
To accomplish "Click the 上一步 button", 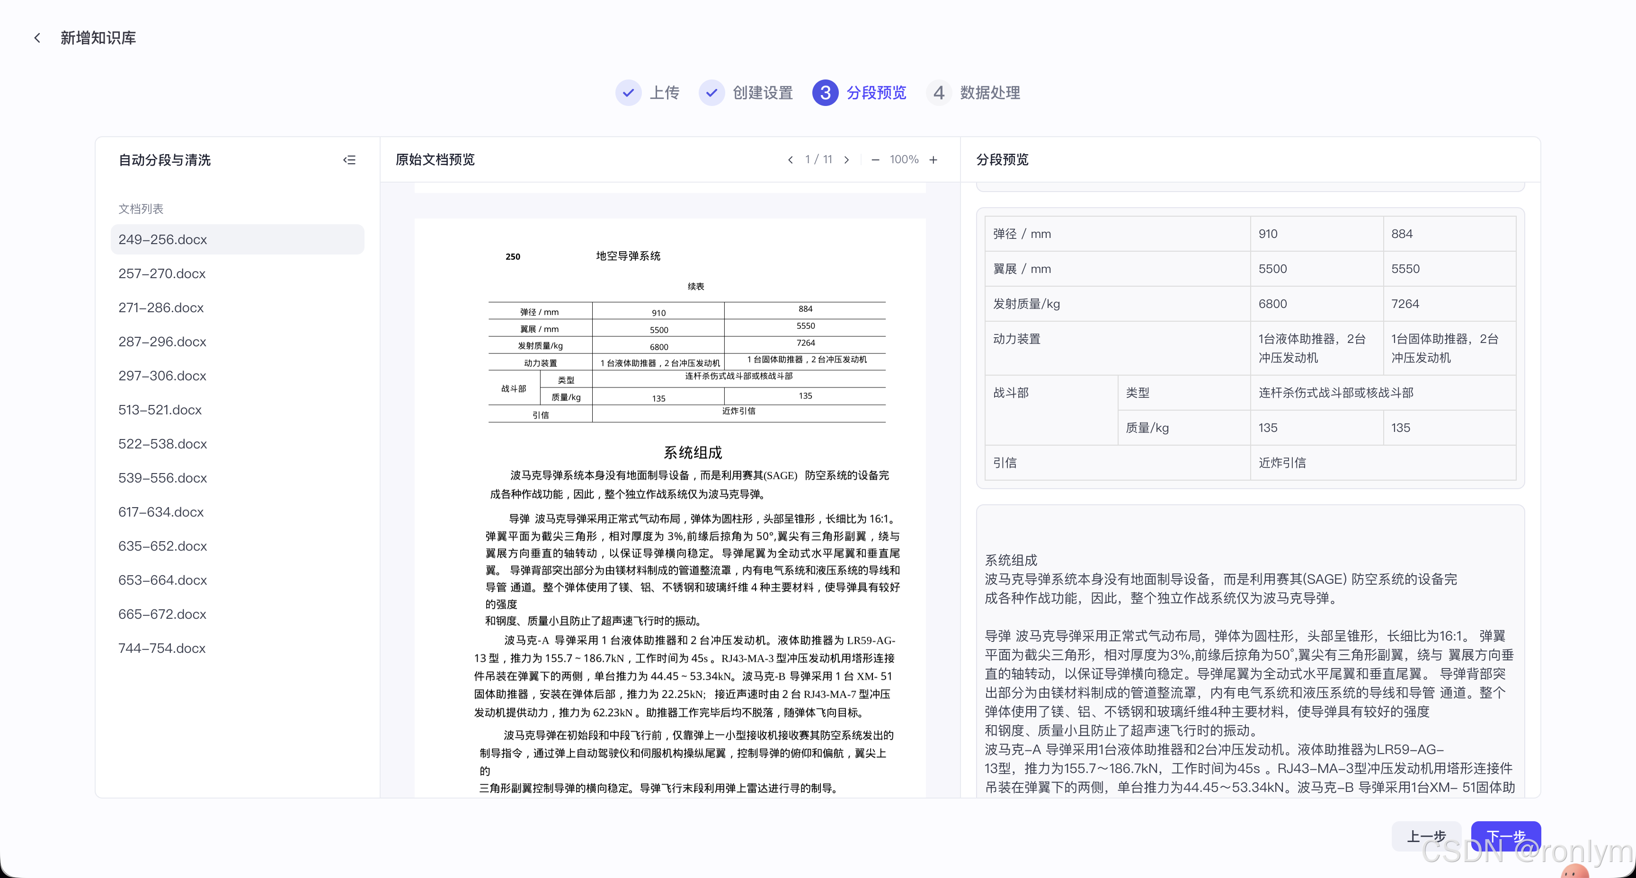I will 1426,836.
